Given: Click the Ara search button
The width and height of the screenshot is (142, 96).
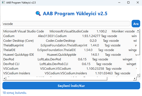Looking at the screenshot, I should pos(136,24).
